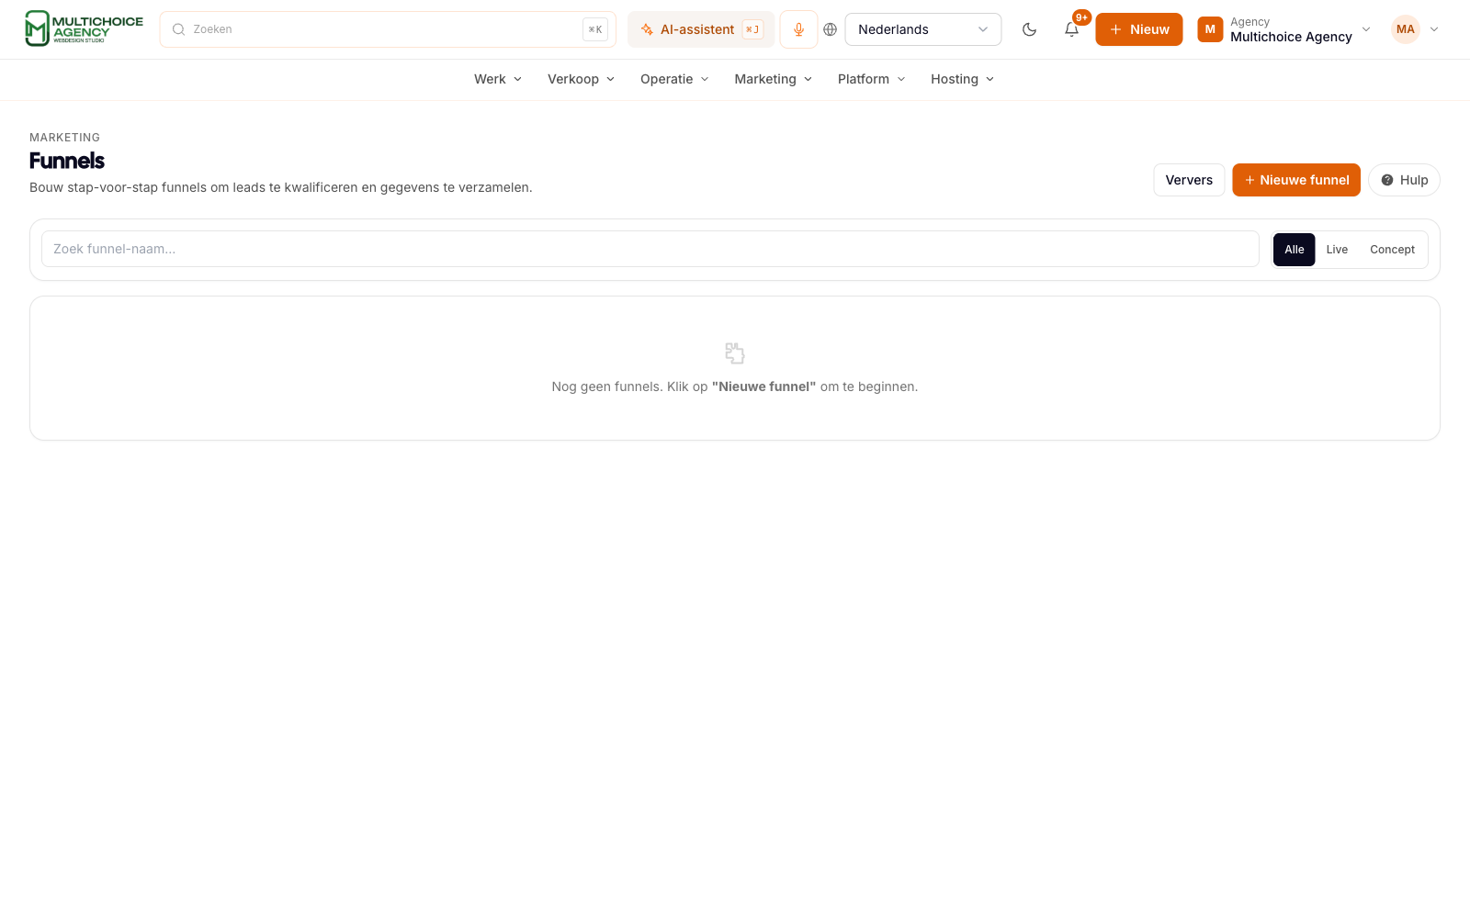Screen dimensions: 1470x918
Task: Click the microphone voice input icon
Action: pyautogui.click(x=798, y=29)
